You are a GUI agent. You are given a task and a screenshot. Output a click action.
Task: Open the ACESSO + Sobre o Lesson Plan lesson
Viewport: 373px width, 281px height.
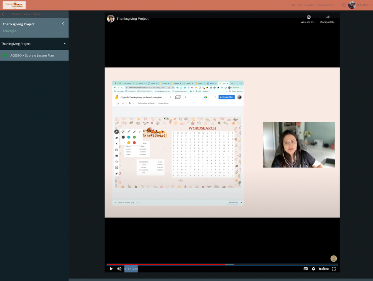(32, 55)
